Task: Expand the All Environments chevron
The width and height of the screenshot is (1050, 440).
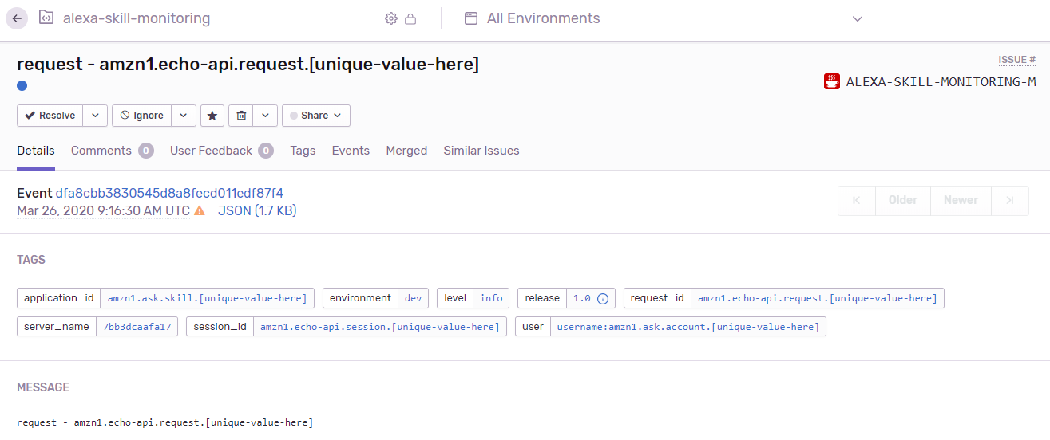Action: pyautogui.click(x=858, y=18)
